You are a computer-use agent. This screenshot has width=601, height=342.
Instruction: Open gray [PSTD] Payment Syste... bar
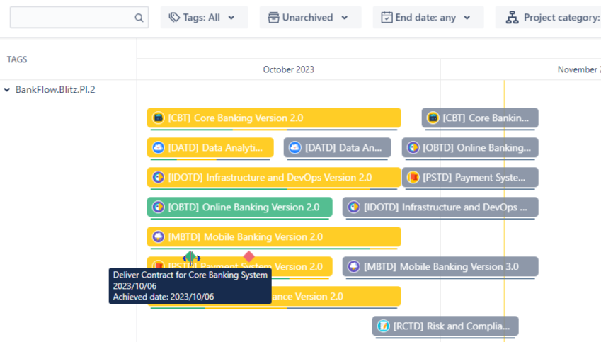tap(470, 177)
